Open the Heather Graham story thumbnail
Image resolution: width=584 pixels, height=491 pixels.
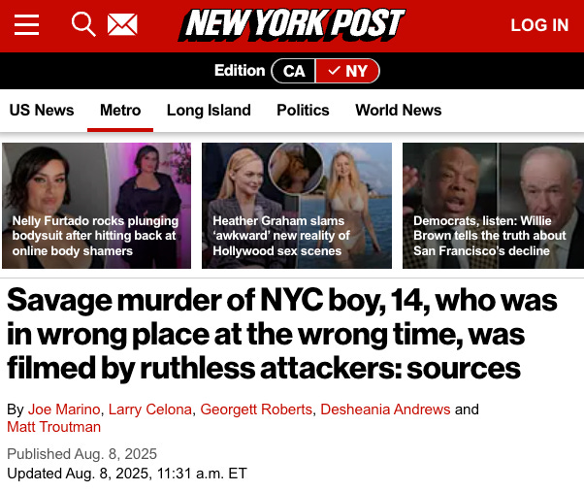[x=297, y=206]
